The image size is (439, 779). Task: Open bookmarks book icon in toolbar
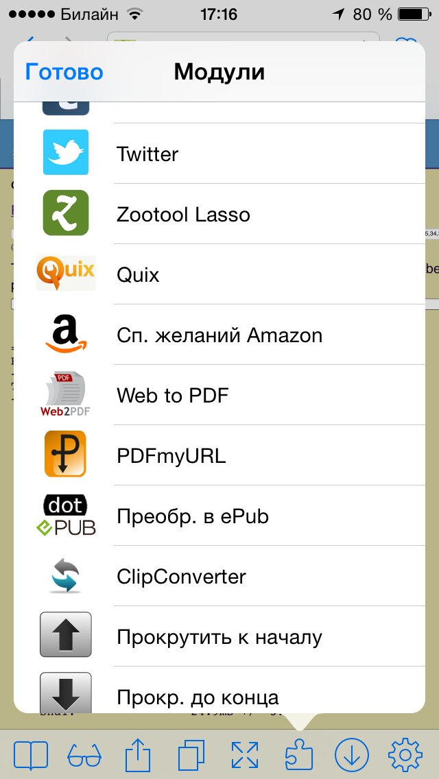31,755
